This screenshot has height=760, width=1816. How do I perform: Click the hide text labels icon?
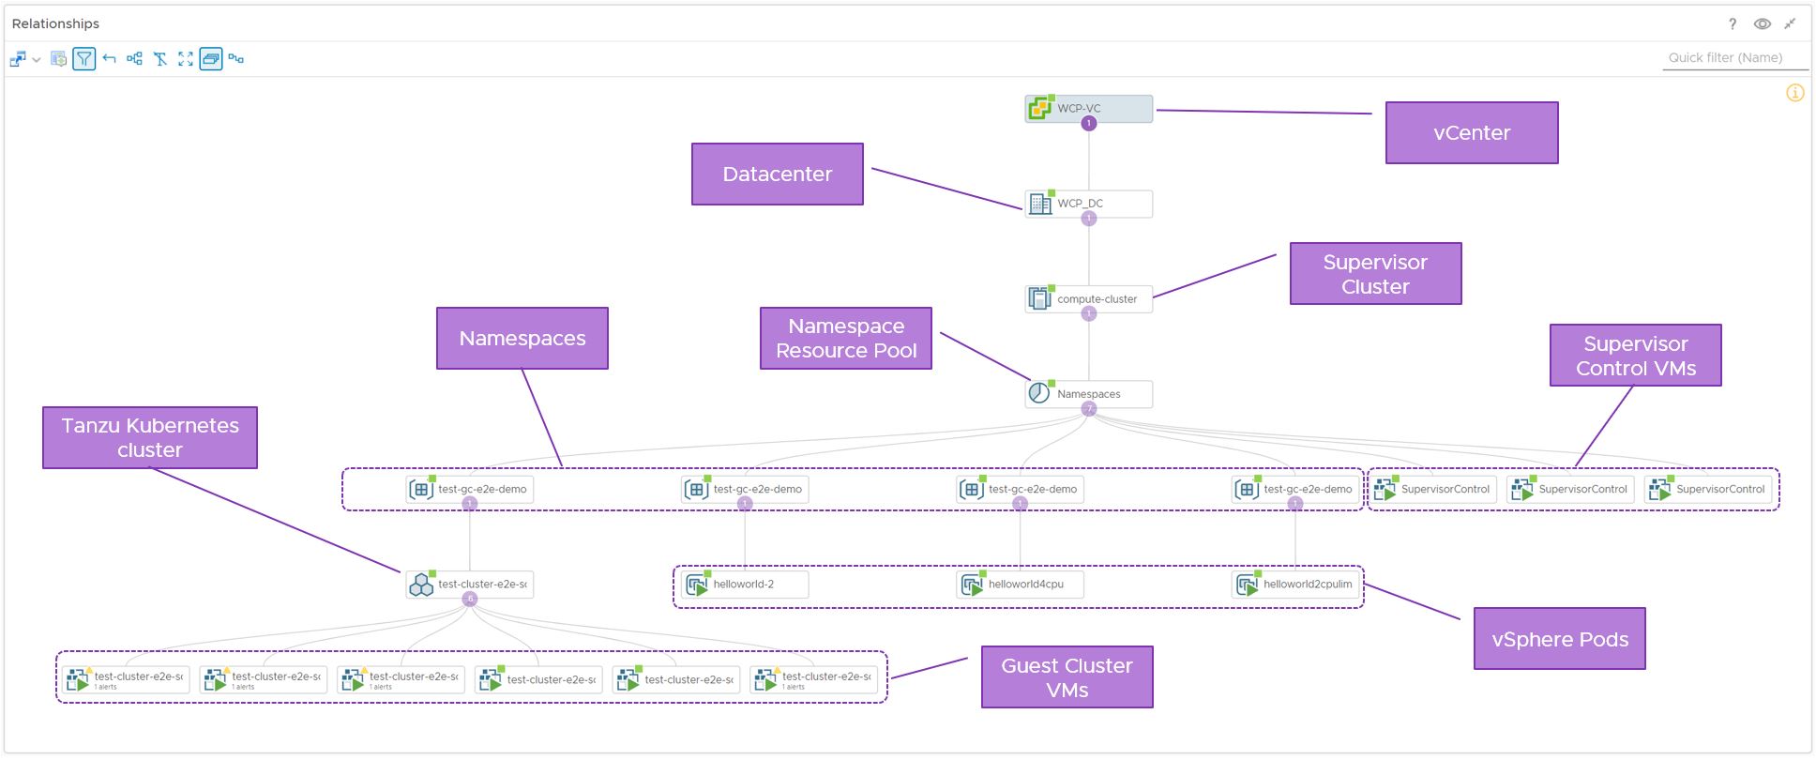pyautogui.click(x=160, y=59)
